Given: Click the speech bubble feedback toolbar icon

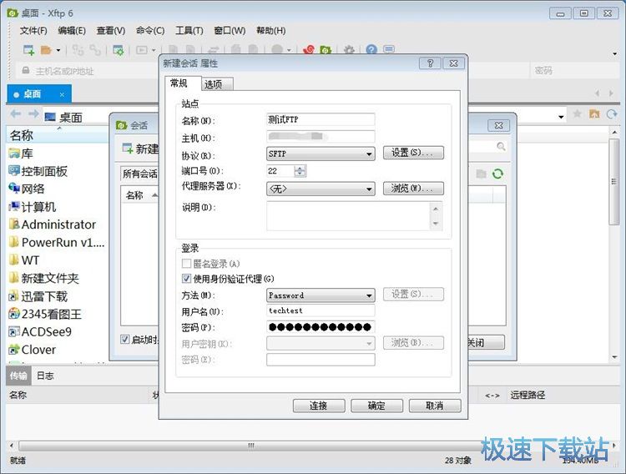Looking at the screenshot, I should click(x=389, y=49).
